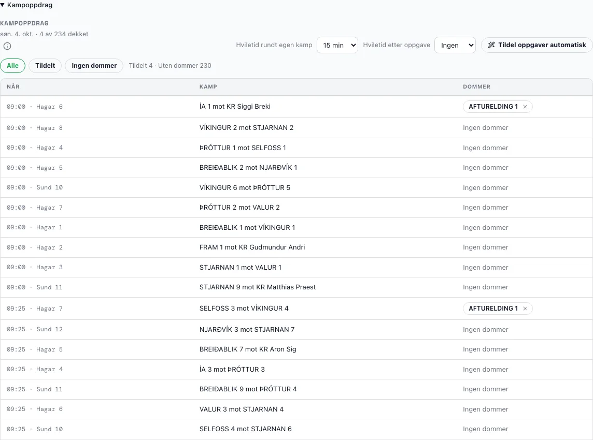Click the 09:25 · Hagar 6 time cell

(35, 409)
